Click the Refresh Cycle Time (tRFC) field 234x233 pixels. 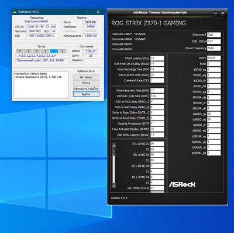point(157,96)
